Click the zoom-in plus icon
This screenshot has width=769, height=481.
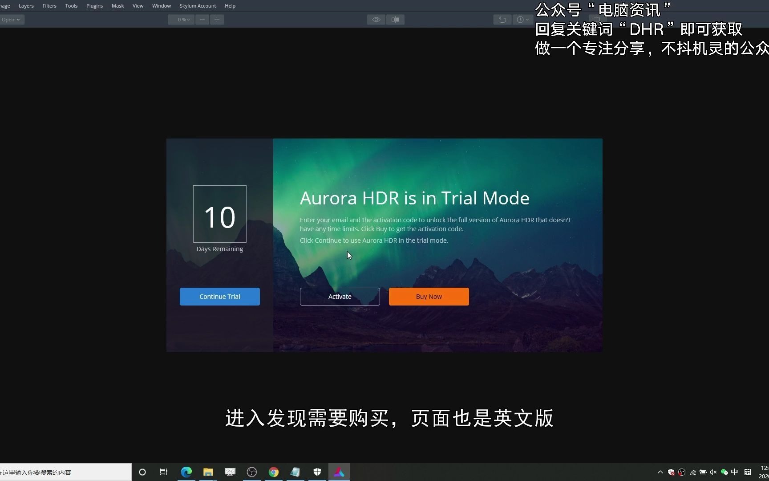pos(217,19)
